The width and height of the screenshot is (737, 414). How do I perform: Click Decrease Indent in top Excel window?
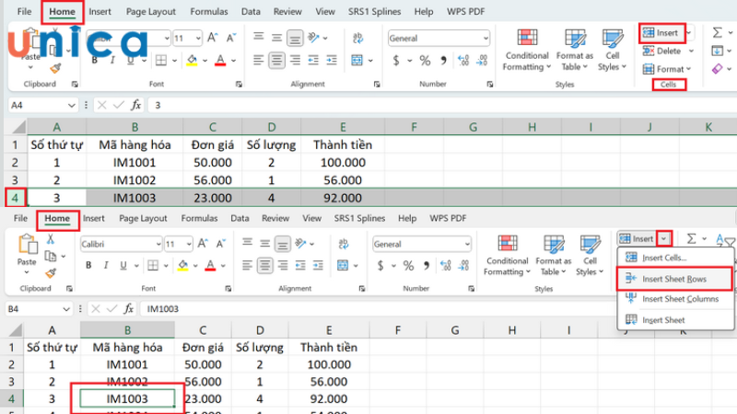pos(313,60)
